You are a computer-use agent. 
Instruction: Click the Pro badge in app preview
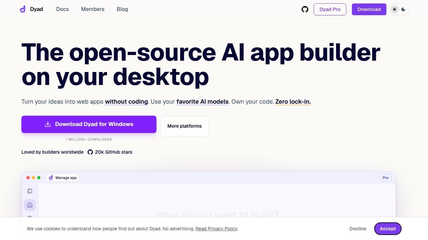(386, 178)
